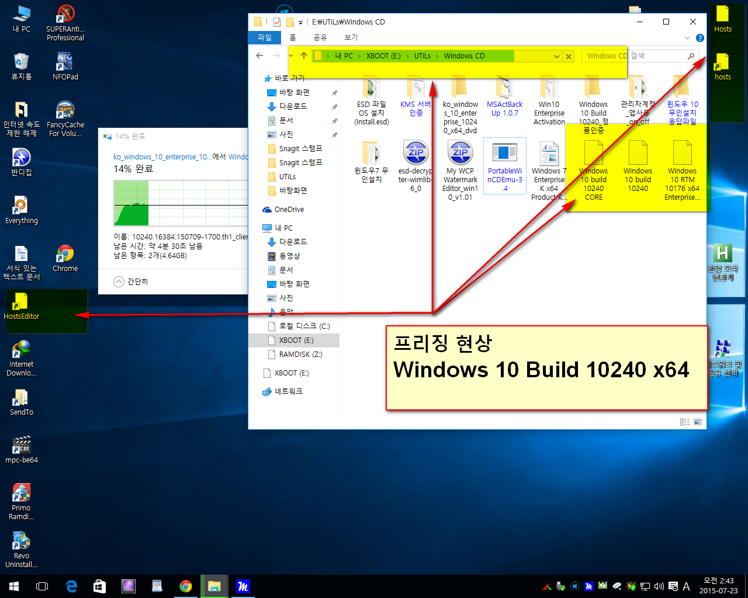
Task: Open Task View from the taskbar
Action: click(x=42, y=586)
